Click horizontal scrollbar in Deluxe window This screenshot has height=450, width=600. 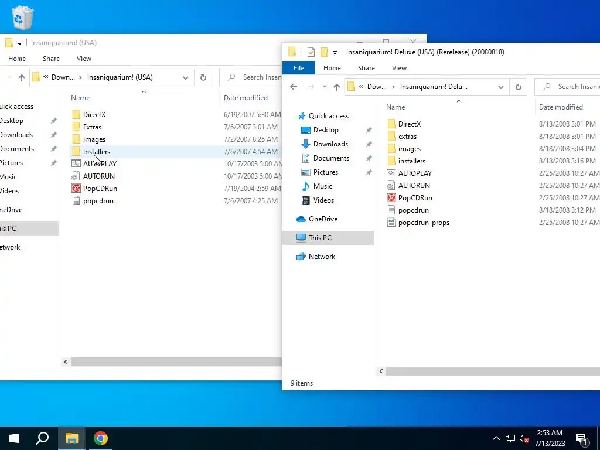(492, 371)
